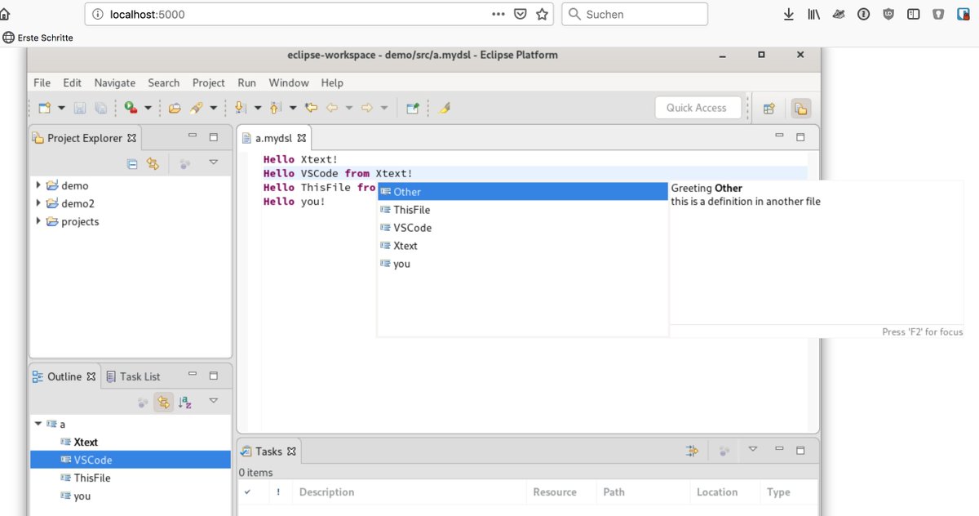Click the Last Edit Location icon
Screen dimensions: 979x516
tap(311, 108)
